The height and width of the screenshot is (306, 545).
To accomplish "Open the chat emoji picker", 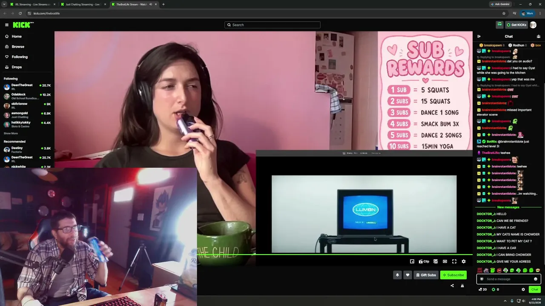I will tap(536, 279).
